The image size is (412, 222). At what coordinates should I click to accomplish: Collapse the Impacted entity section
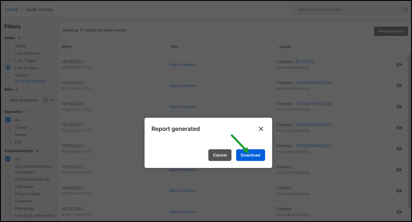(37, 151)
